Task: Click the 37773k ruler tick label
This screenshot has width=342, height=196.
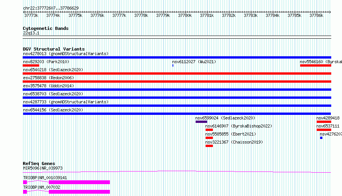Action: point(31,16)
